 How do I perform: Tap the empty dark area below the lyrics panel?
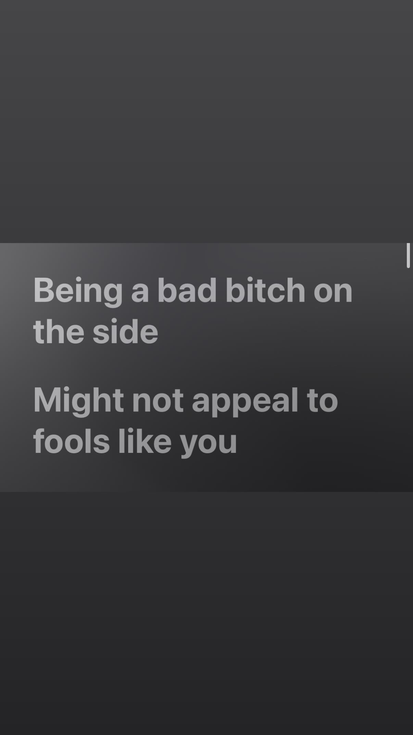206,613
